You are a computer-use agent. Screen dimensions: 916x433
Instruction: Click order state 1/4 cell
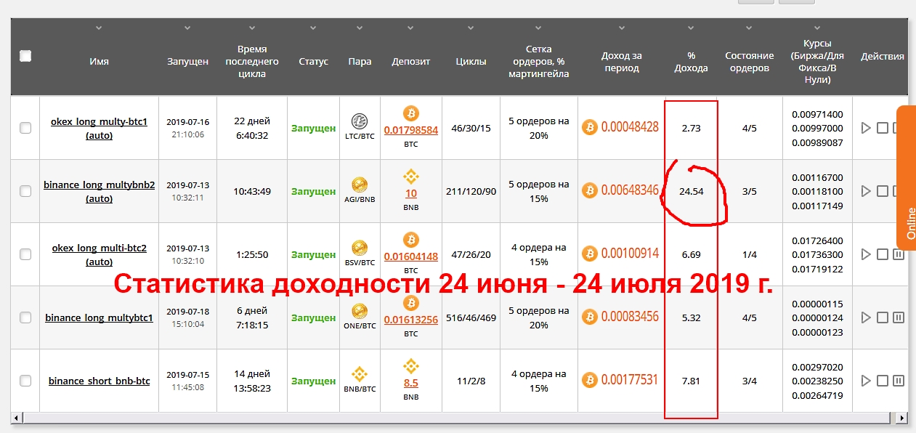tap(749, 254)
